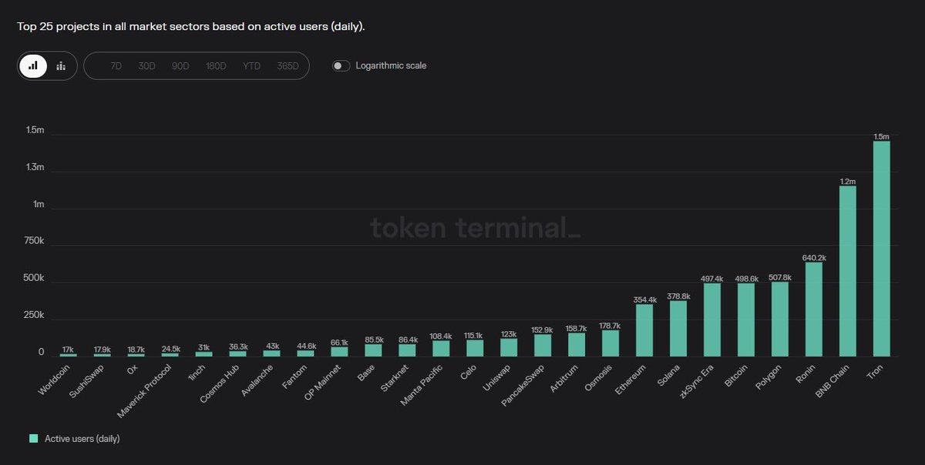This screenshot has width=925, height=465.
Task: Click the PancakeSwap bar
Action: tap(542, 345)
